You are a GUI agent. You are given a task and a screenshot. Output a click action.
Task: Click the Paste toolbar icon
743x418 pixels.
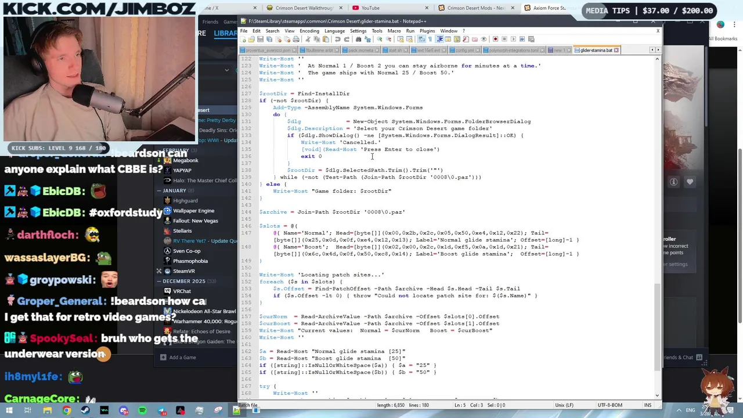click(326, 39)
